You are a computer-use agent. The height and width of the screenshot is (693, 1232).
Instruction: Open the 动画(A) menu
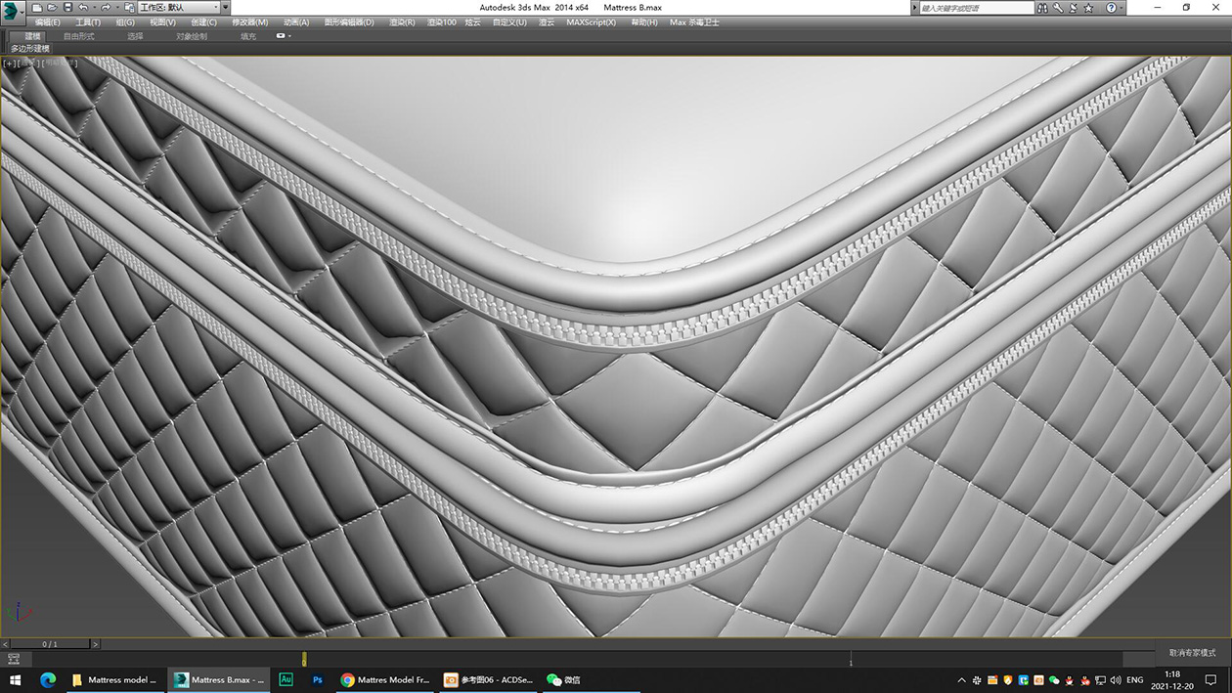pyautogui.click(x=296, y=22)
